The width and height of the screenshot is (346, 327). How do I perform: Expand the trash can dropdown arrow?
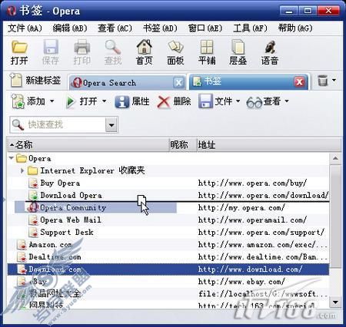click(334, 80)
